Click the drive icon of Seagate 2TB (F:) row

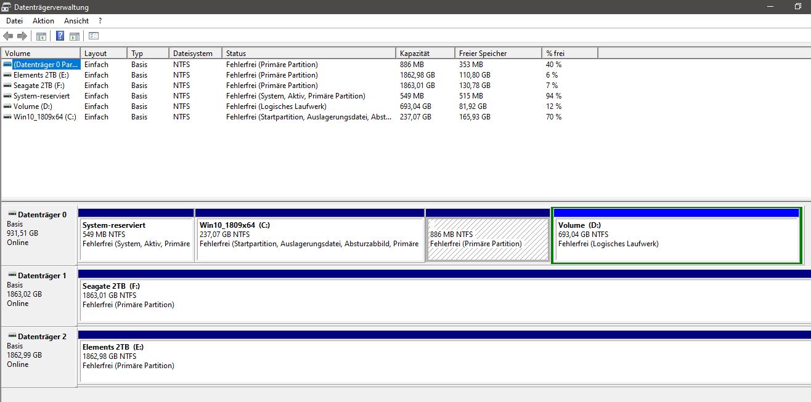pos(7,86)
